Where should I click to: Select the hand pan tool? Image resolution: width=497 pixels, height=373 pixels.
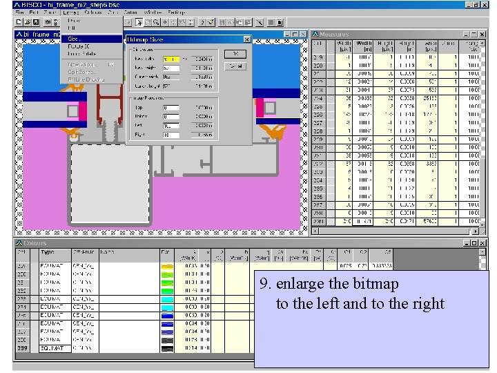point(148,22)
